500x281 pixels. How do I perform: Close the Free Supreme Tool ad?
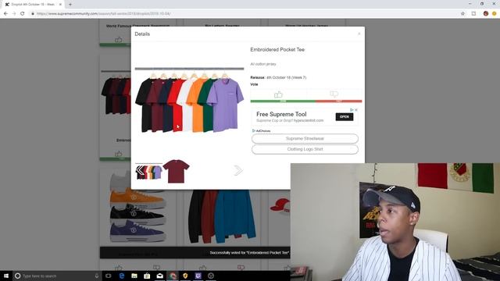[356, 109]
